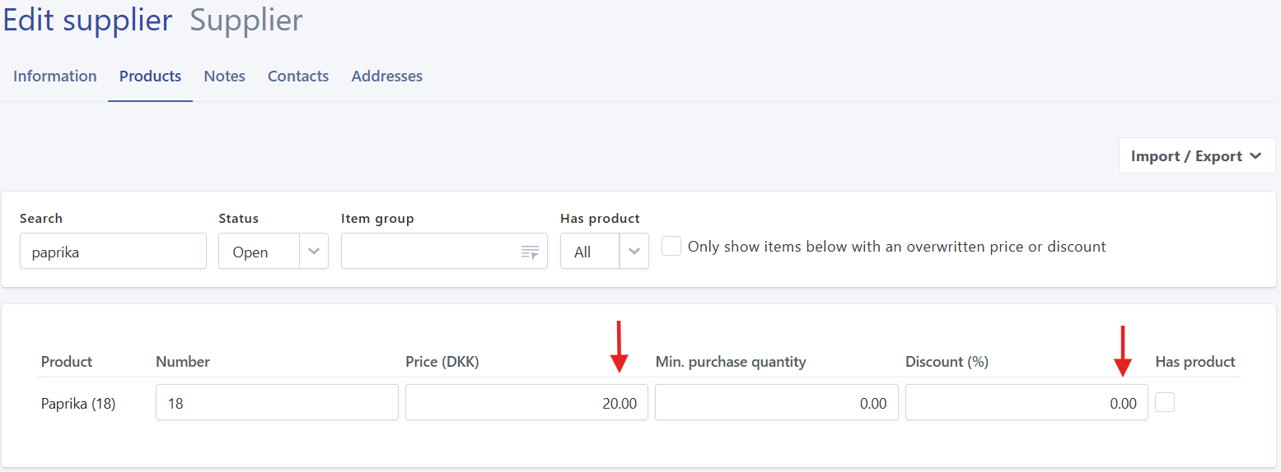
Task: Show the Addresses tab
Action: pyautogui.click(x=387, y=76)
